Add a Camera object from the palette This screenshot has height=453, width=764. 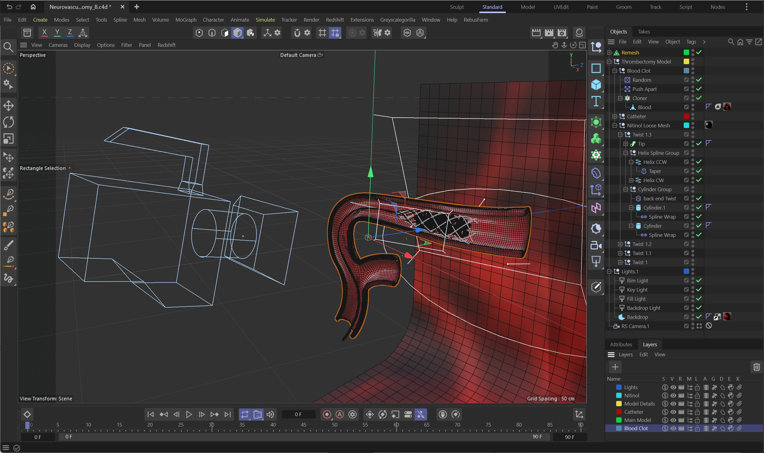click(x=596, y=245)
